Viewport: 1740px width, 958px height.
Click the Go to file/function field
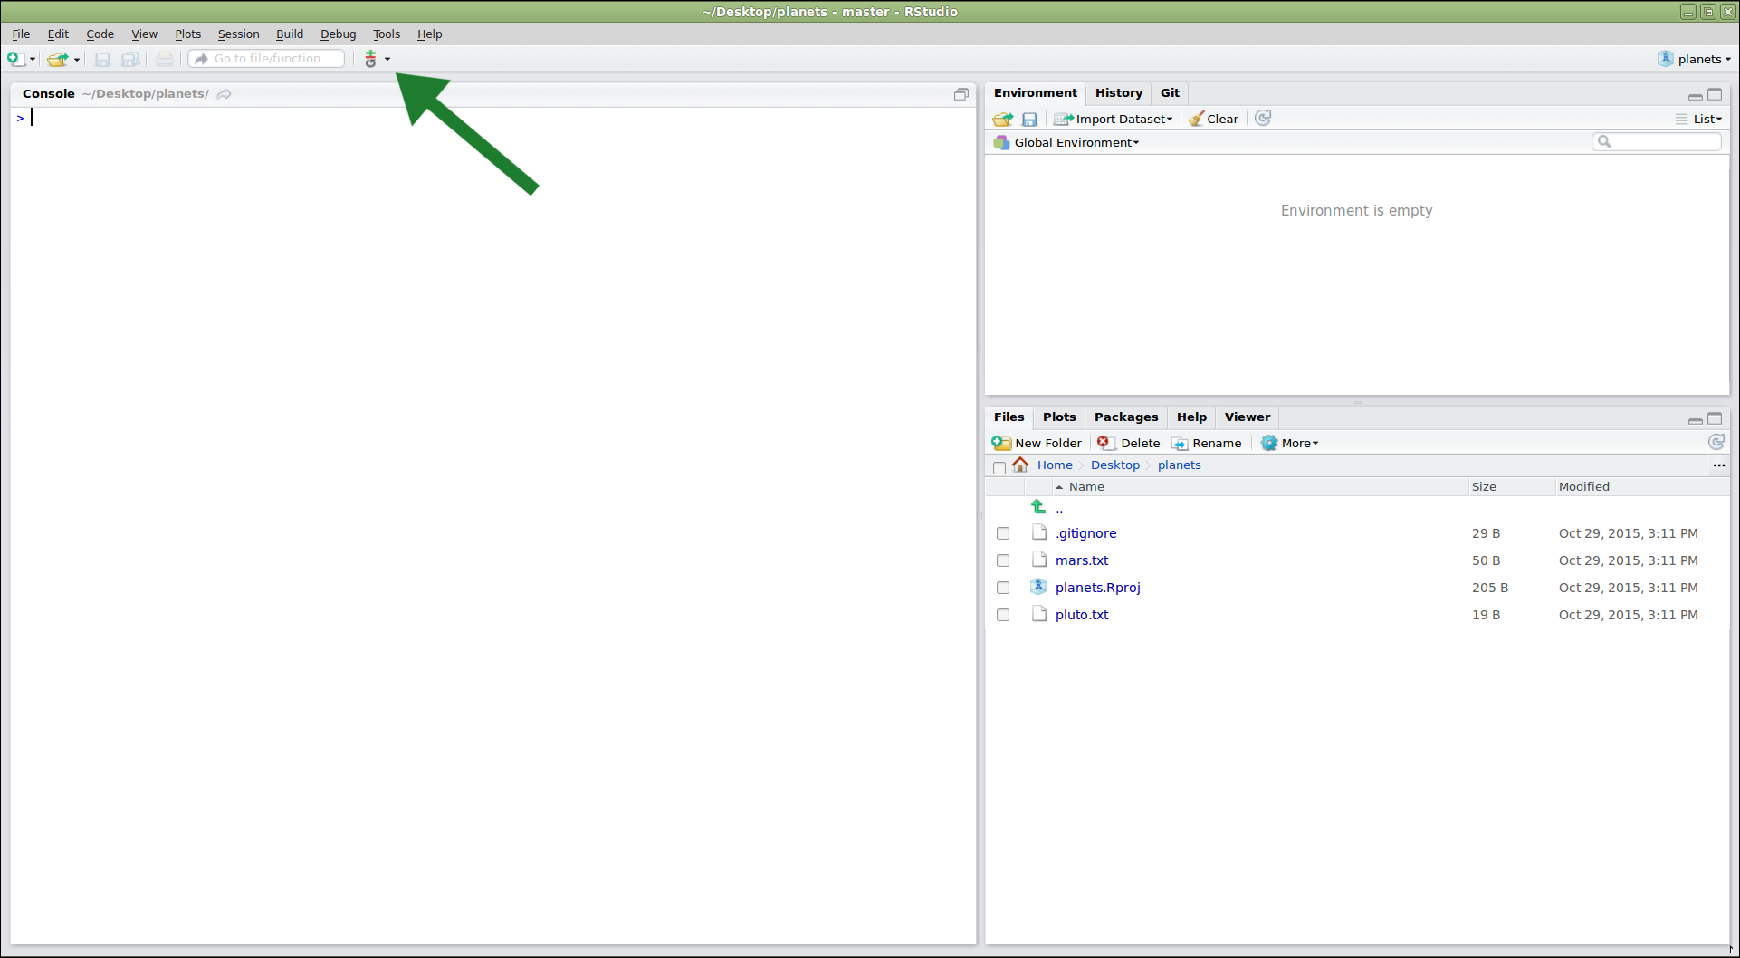[268, 59]
